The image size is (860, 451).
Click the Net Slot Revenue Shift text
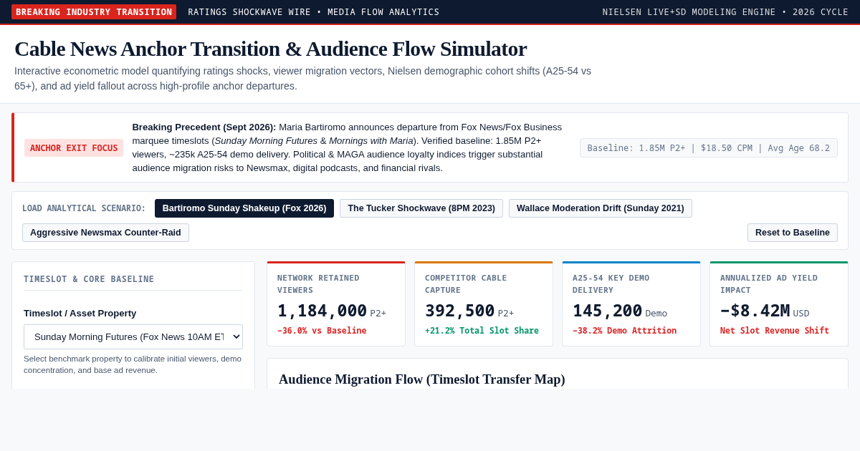775,331
